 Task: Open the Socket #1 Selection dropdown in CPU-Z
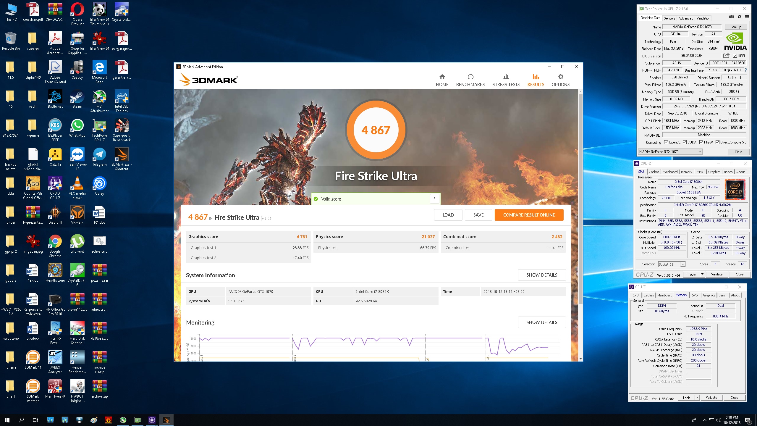672,264
